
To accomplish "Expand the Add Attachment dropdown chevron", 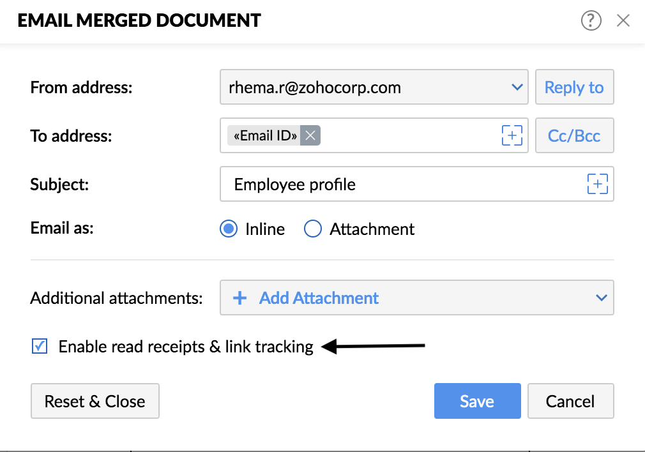I will pyautogui.click(x=602, y=298).
